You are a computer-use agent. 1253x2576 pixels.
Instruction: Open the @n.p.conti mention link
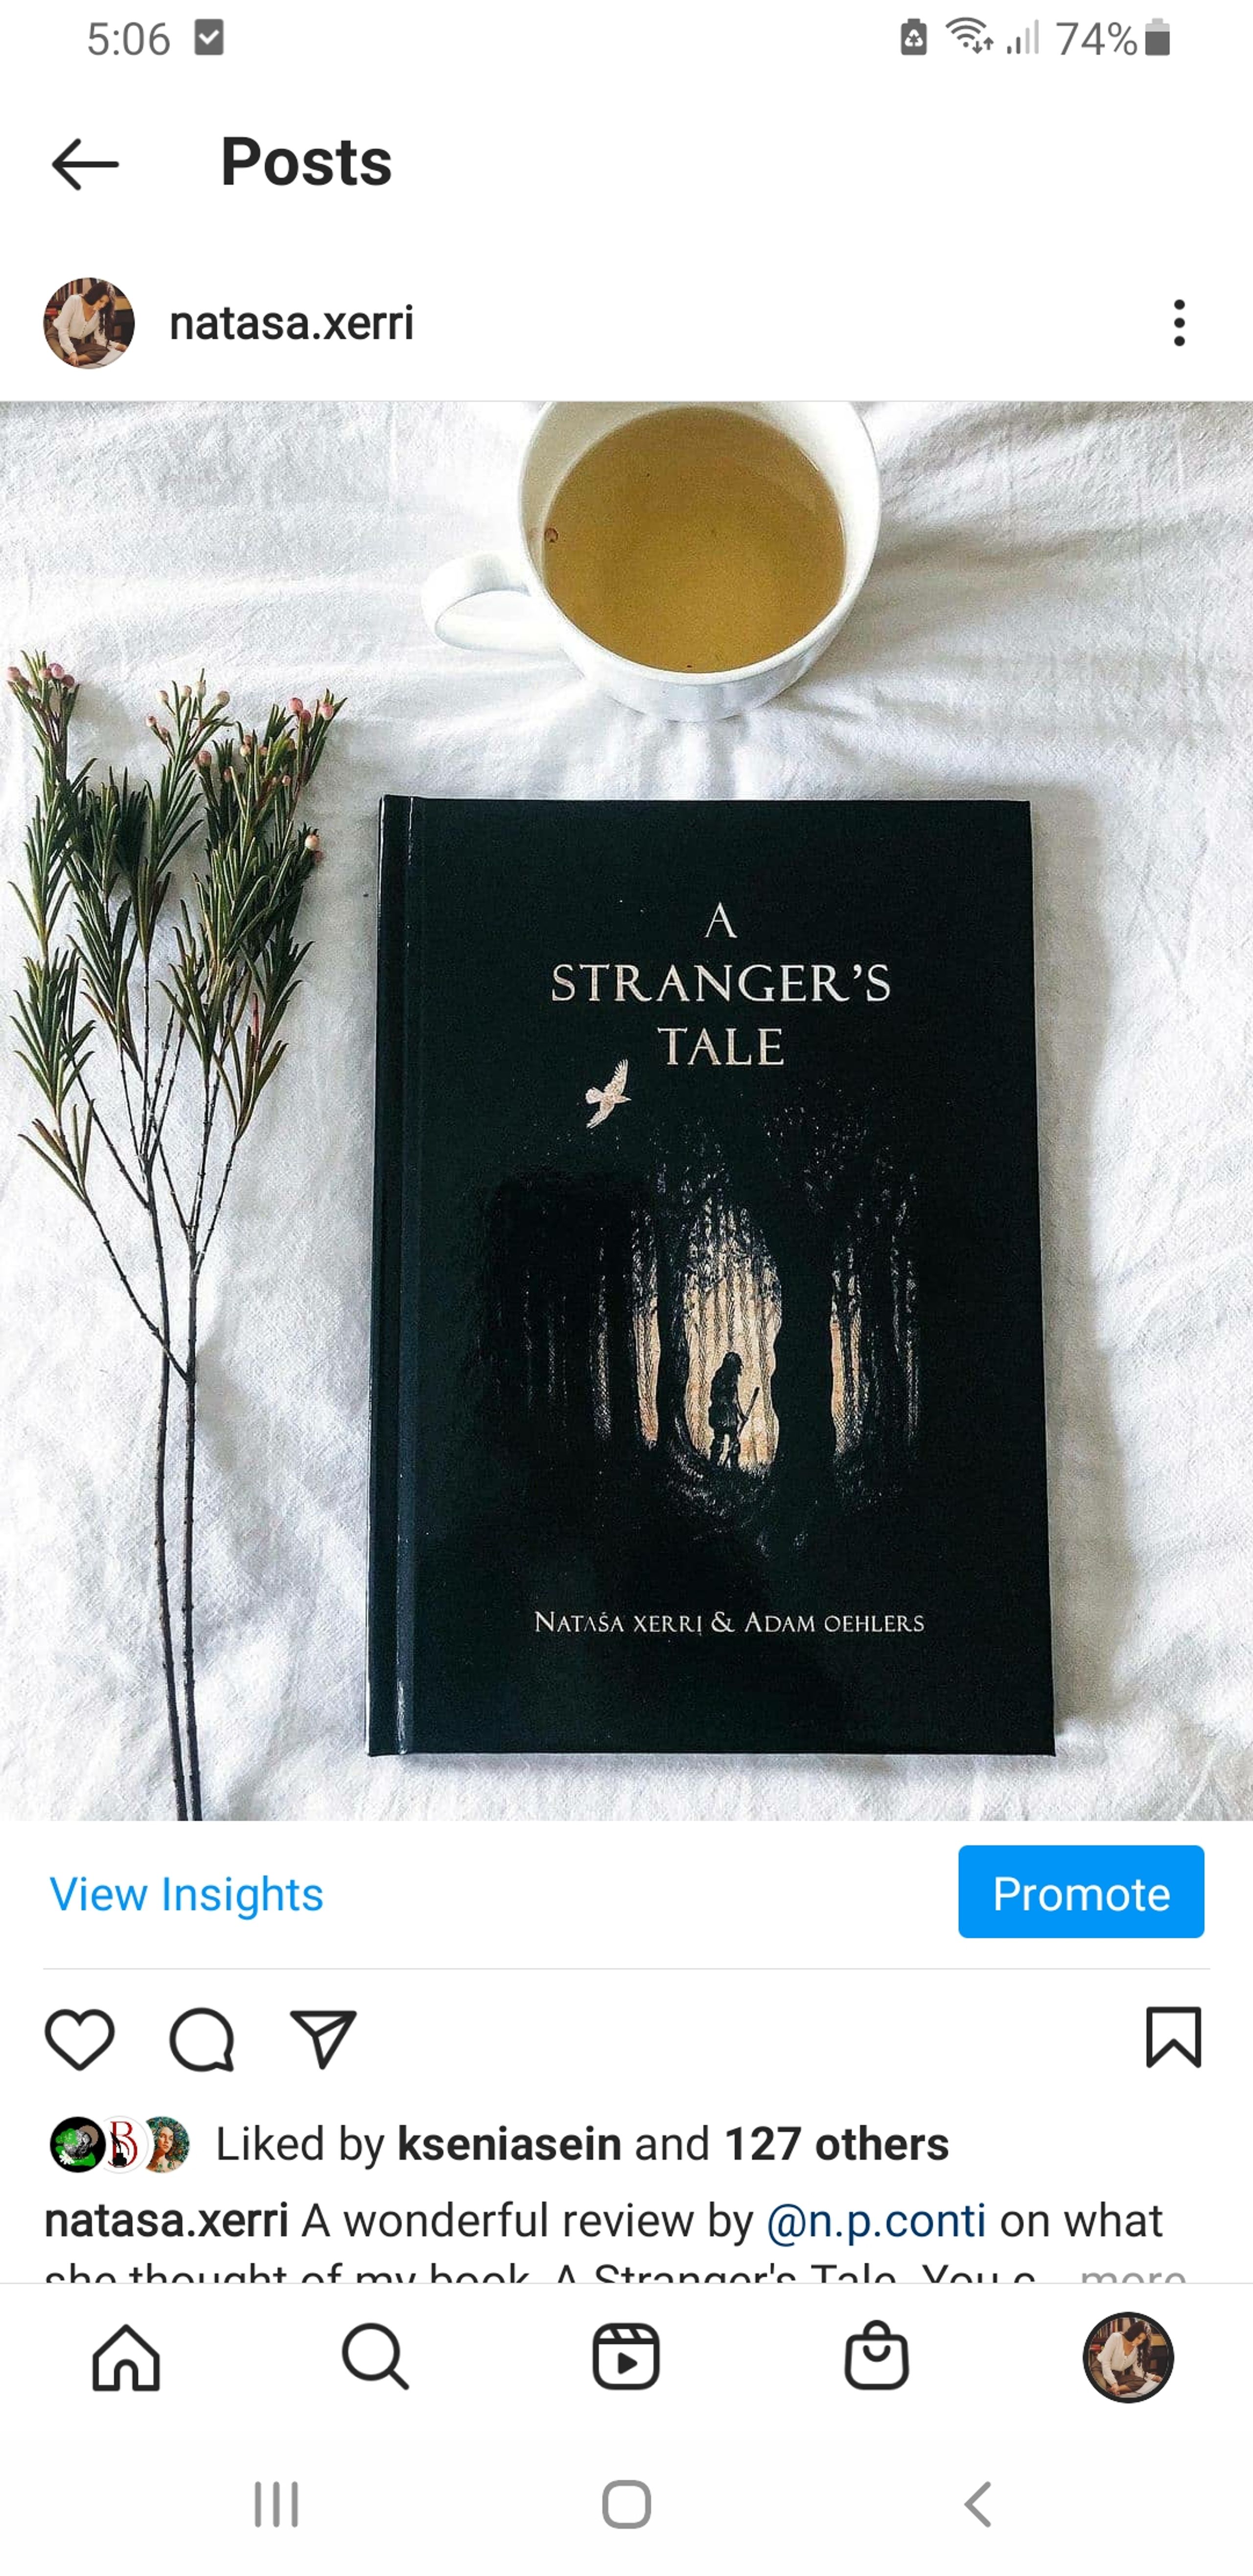[876, 2220]
